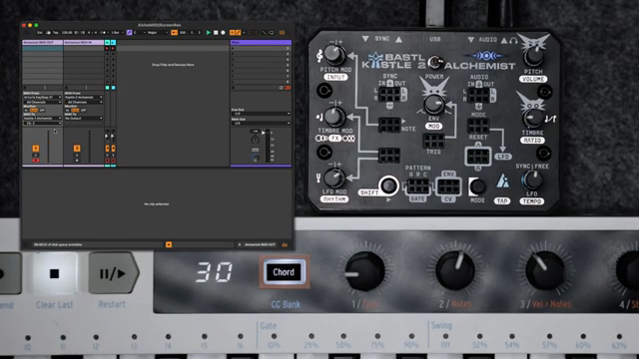Open Kastle 2 Alchemist MIDI To dropdown

point(42,118)
